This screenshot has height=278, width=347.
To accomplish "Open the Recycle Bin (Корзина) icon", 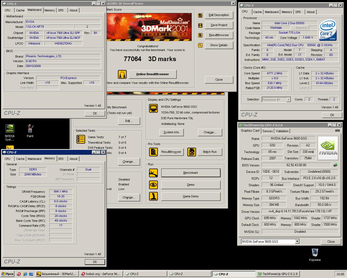I will (315, 255).
